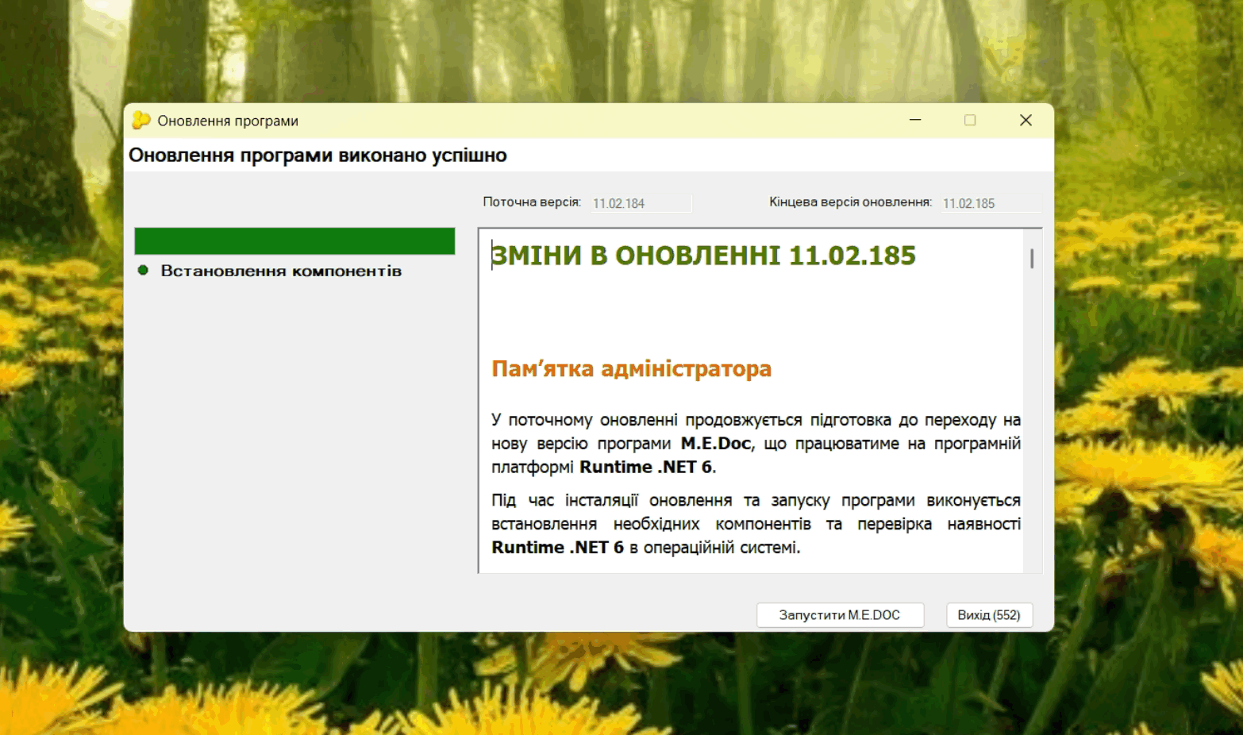Click the paragraph starting with Під час інсталяції
Screen dimensions: 1243x735
click(x=755, y=524)
